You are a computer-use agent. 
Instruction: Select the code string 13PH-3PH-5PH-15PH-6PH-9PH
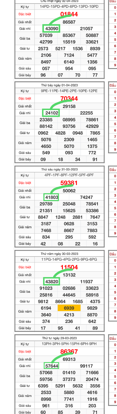pos(69,344)
